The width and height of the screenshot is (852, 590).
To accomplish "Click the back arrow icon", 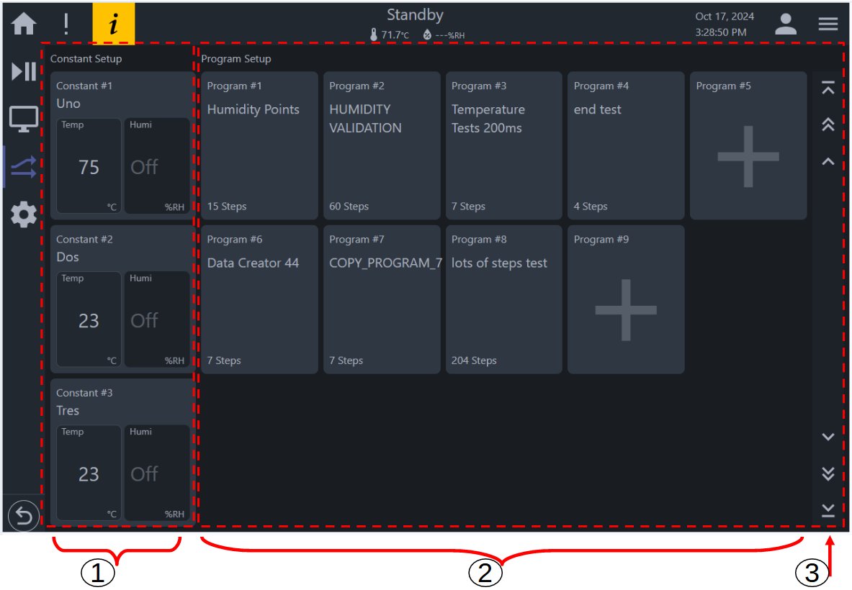I will 24,515.
